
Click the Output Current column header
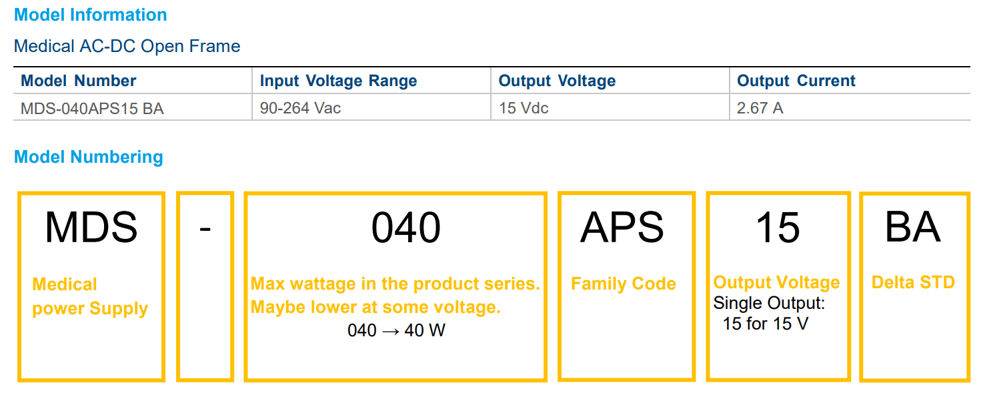click(796, 81)
